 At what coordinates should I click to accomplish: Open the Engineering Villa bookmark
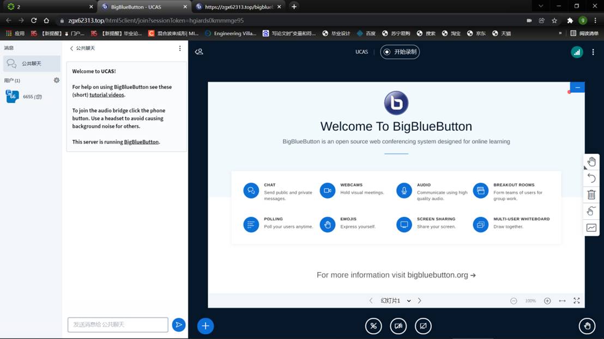231,33
